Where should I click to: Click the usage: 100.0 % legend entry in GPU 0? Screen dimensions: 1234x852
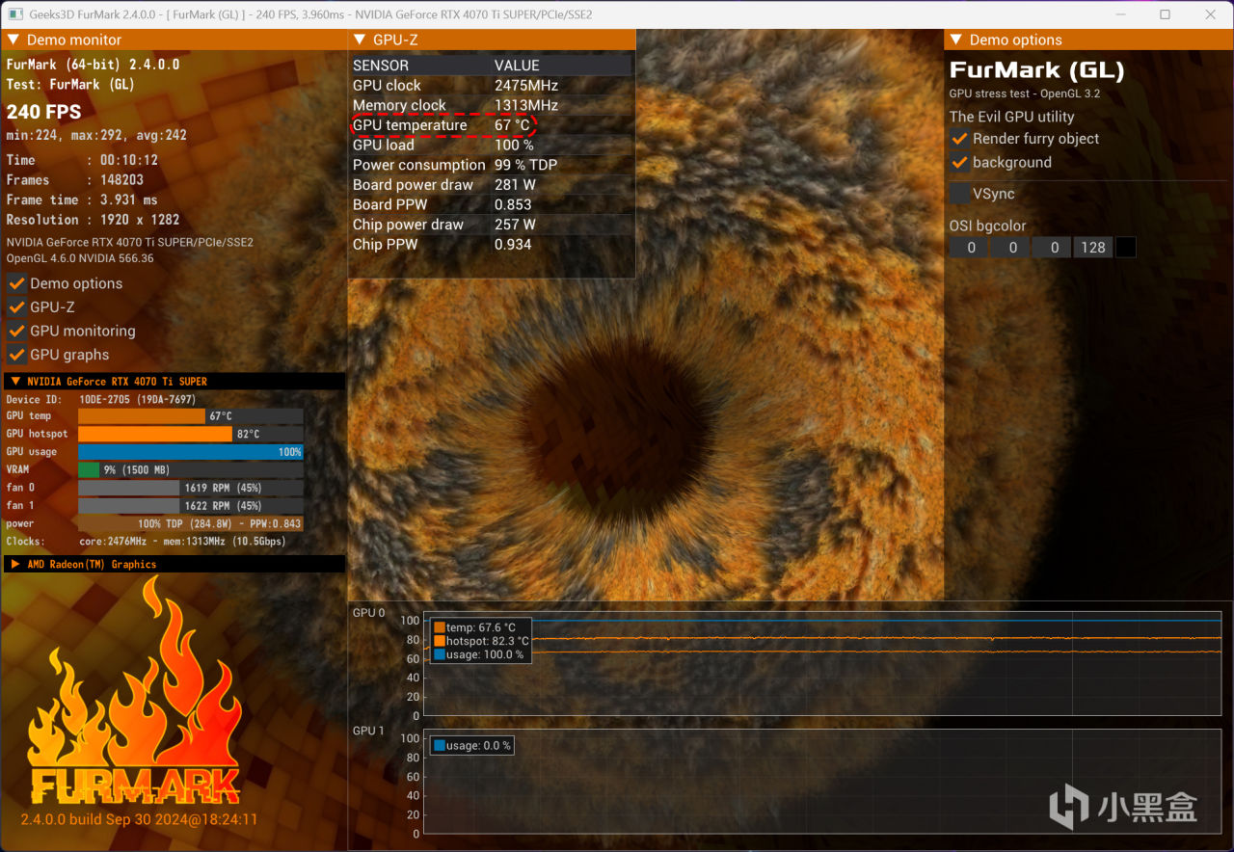(478, 654)
